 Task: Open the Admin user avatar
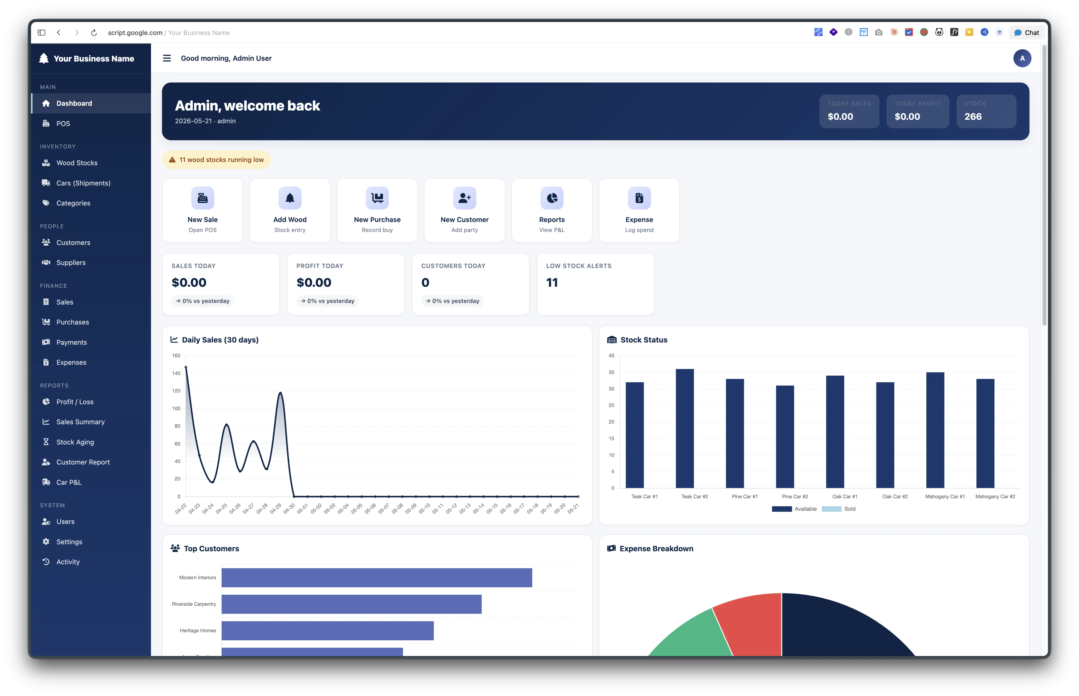[x=1021, y=58]
